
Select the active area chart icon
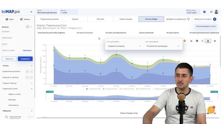point(208,41)
